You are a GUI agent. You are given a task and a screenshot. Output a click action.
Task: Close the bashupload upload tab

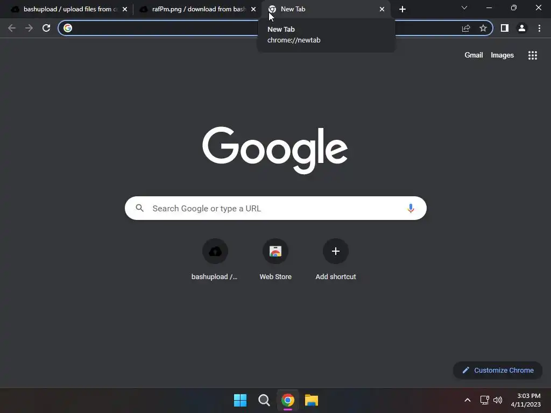[x=125, y=9]
